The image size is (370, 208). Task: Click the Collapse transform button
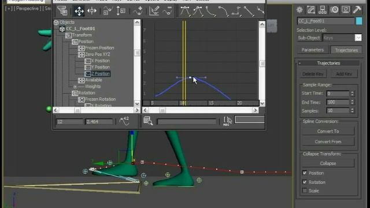click(328, 164)
